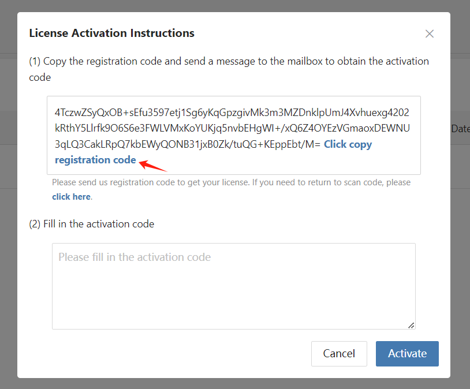Click the registration code line starting with kRthY5
470x389 pixels.
pyautogui.click(x=232, y=128)
